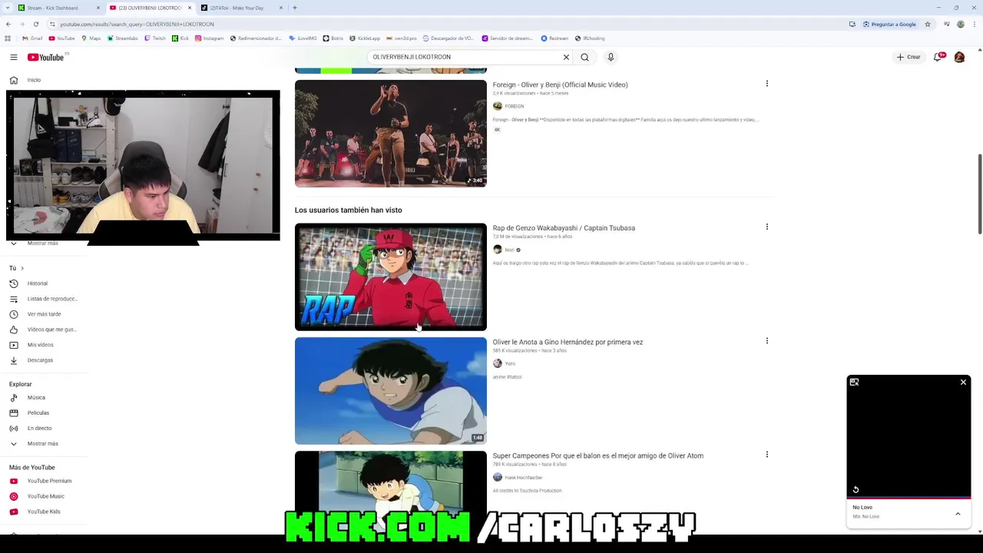This screenshot has width=983, height=553.
Task: Open Streamlabs bookmark
Action: (x=123, y=38)
